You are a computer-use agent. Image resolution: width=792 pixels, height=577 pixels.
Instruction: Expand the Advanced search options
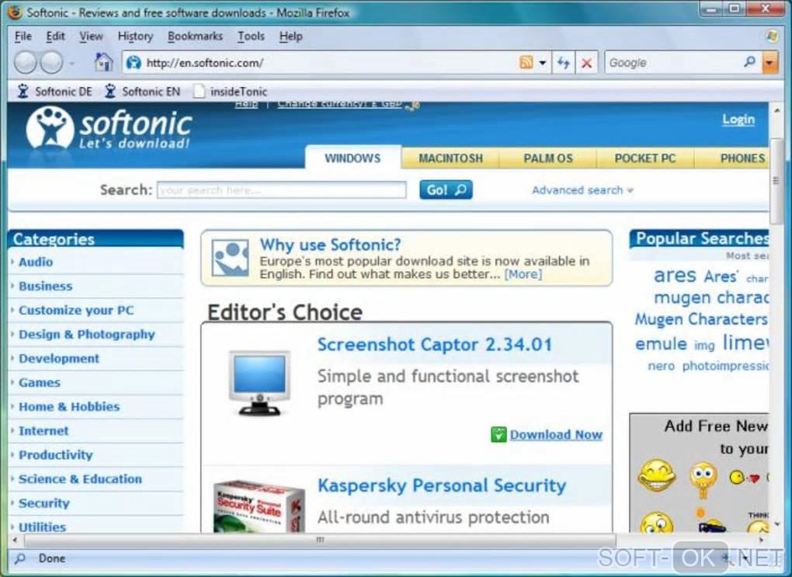[582, 190]
